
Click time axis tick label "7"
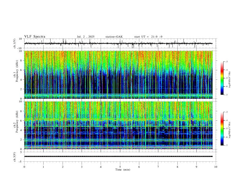(158, 167)
